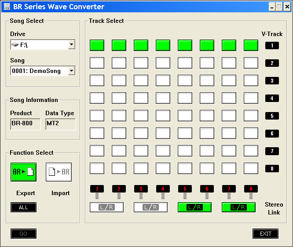Click track number 4 label
Screen dimensions: 293x247
pyautogui.click(x=163, y=189)
